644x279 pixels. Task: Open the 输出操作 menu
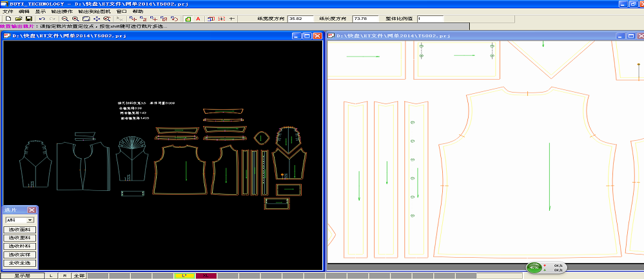click(62, 12)
